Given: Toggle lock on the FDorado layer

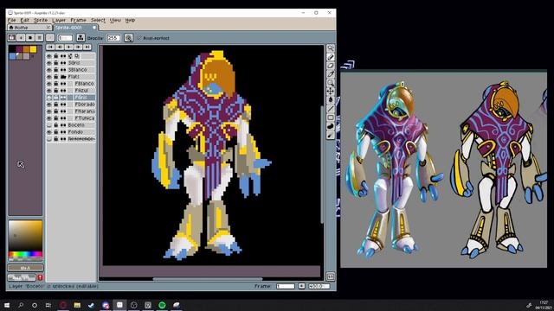Looking at the screenshot, I should click(55, 105).
